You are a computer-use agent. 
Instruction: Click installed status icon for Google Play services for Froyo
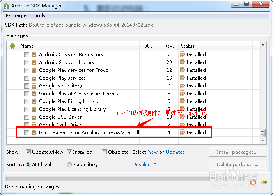coord(182,70)
